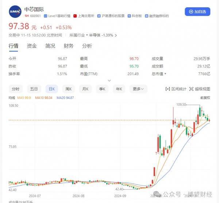Click the MA10 98.04 indicator label
The width and height of the screenshot is (219, 203).
[x=43, y=98]
